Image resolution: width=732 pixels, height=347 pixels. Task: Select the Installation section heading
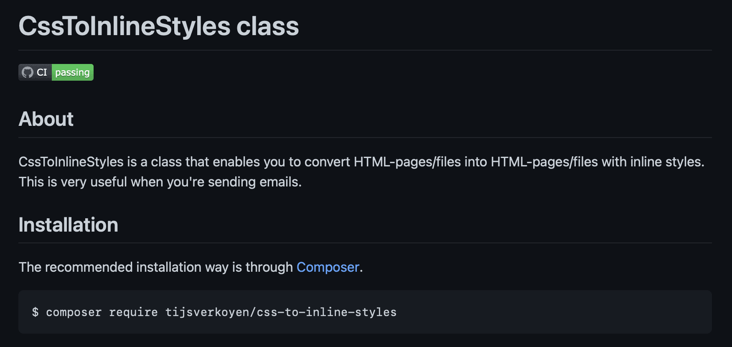68,225
